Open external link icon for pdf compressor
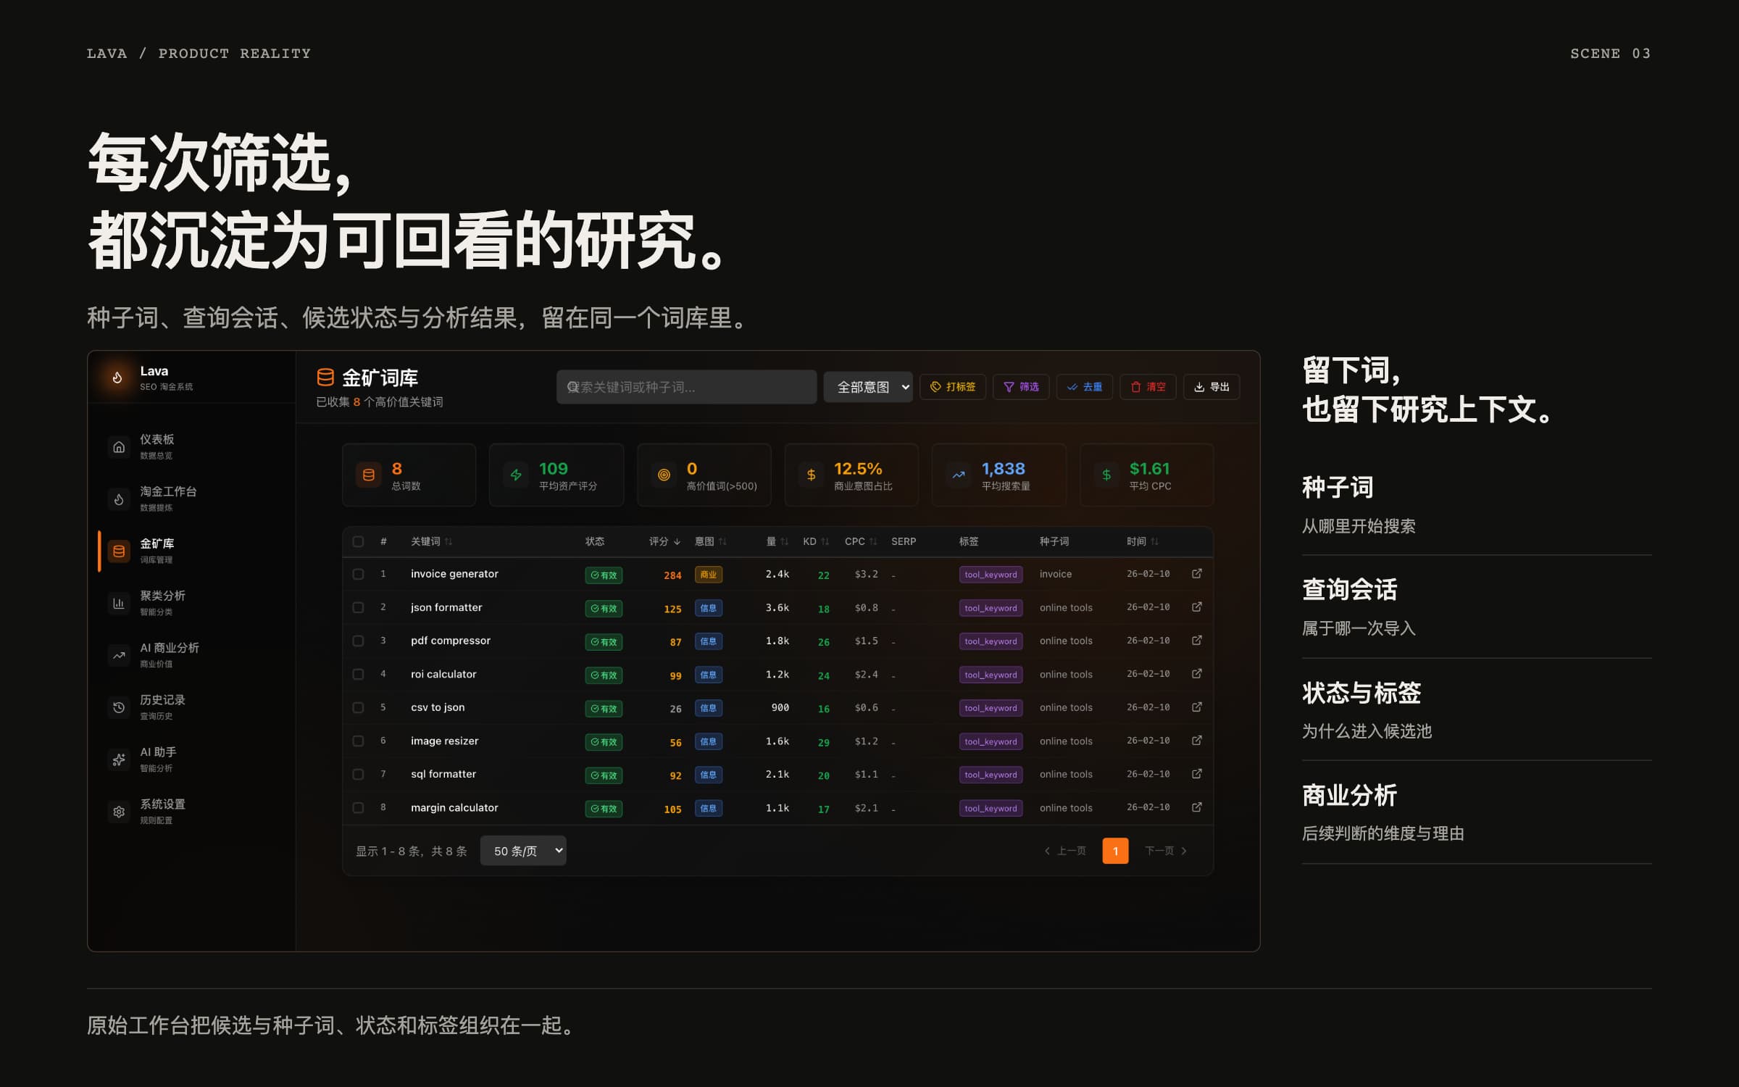 (x=1197, y=641)
